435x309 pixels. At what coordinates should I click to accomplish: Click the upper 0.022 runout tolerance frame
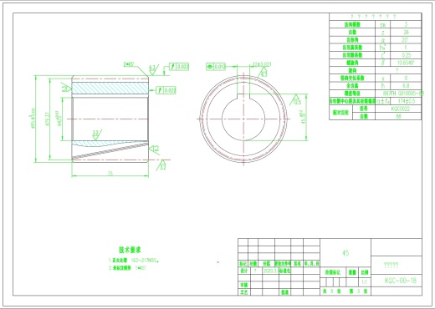coord(179,67)
